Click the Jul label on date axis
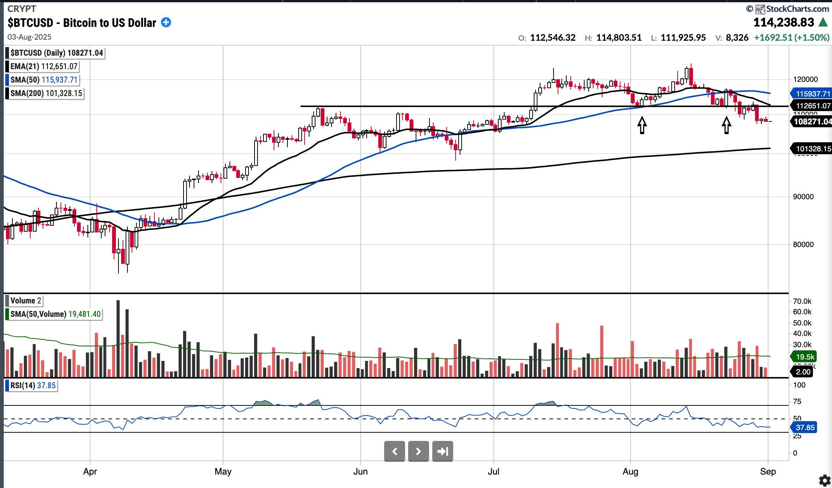This screenshot has width=832, height=488. click(493, 472)
